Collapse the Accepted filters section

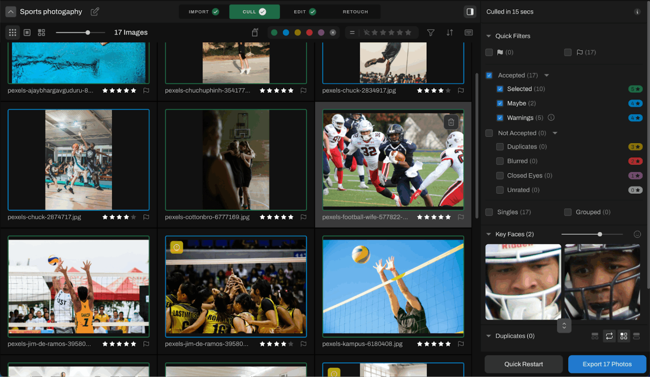(x=546, y=75)
